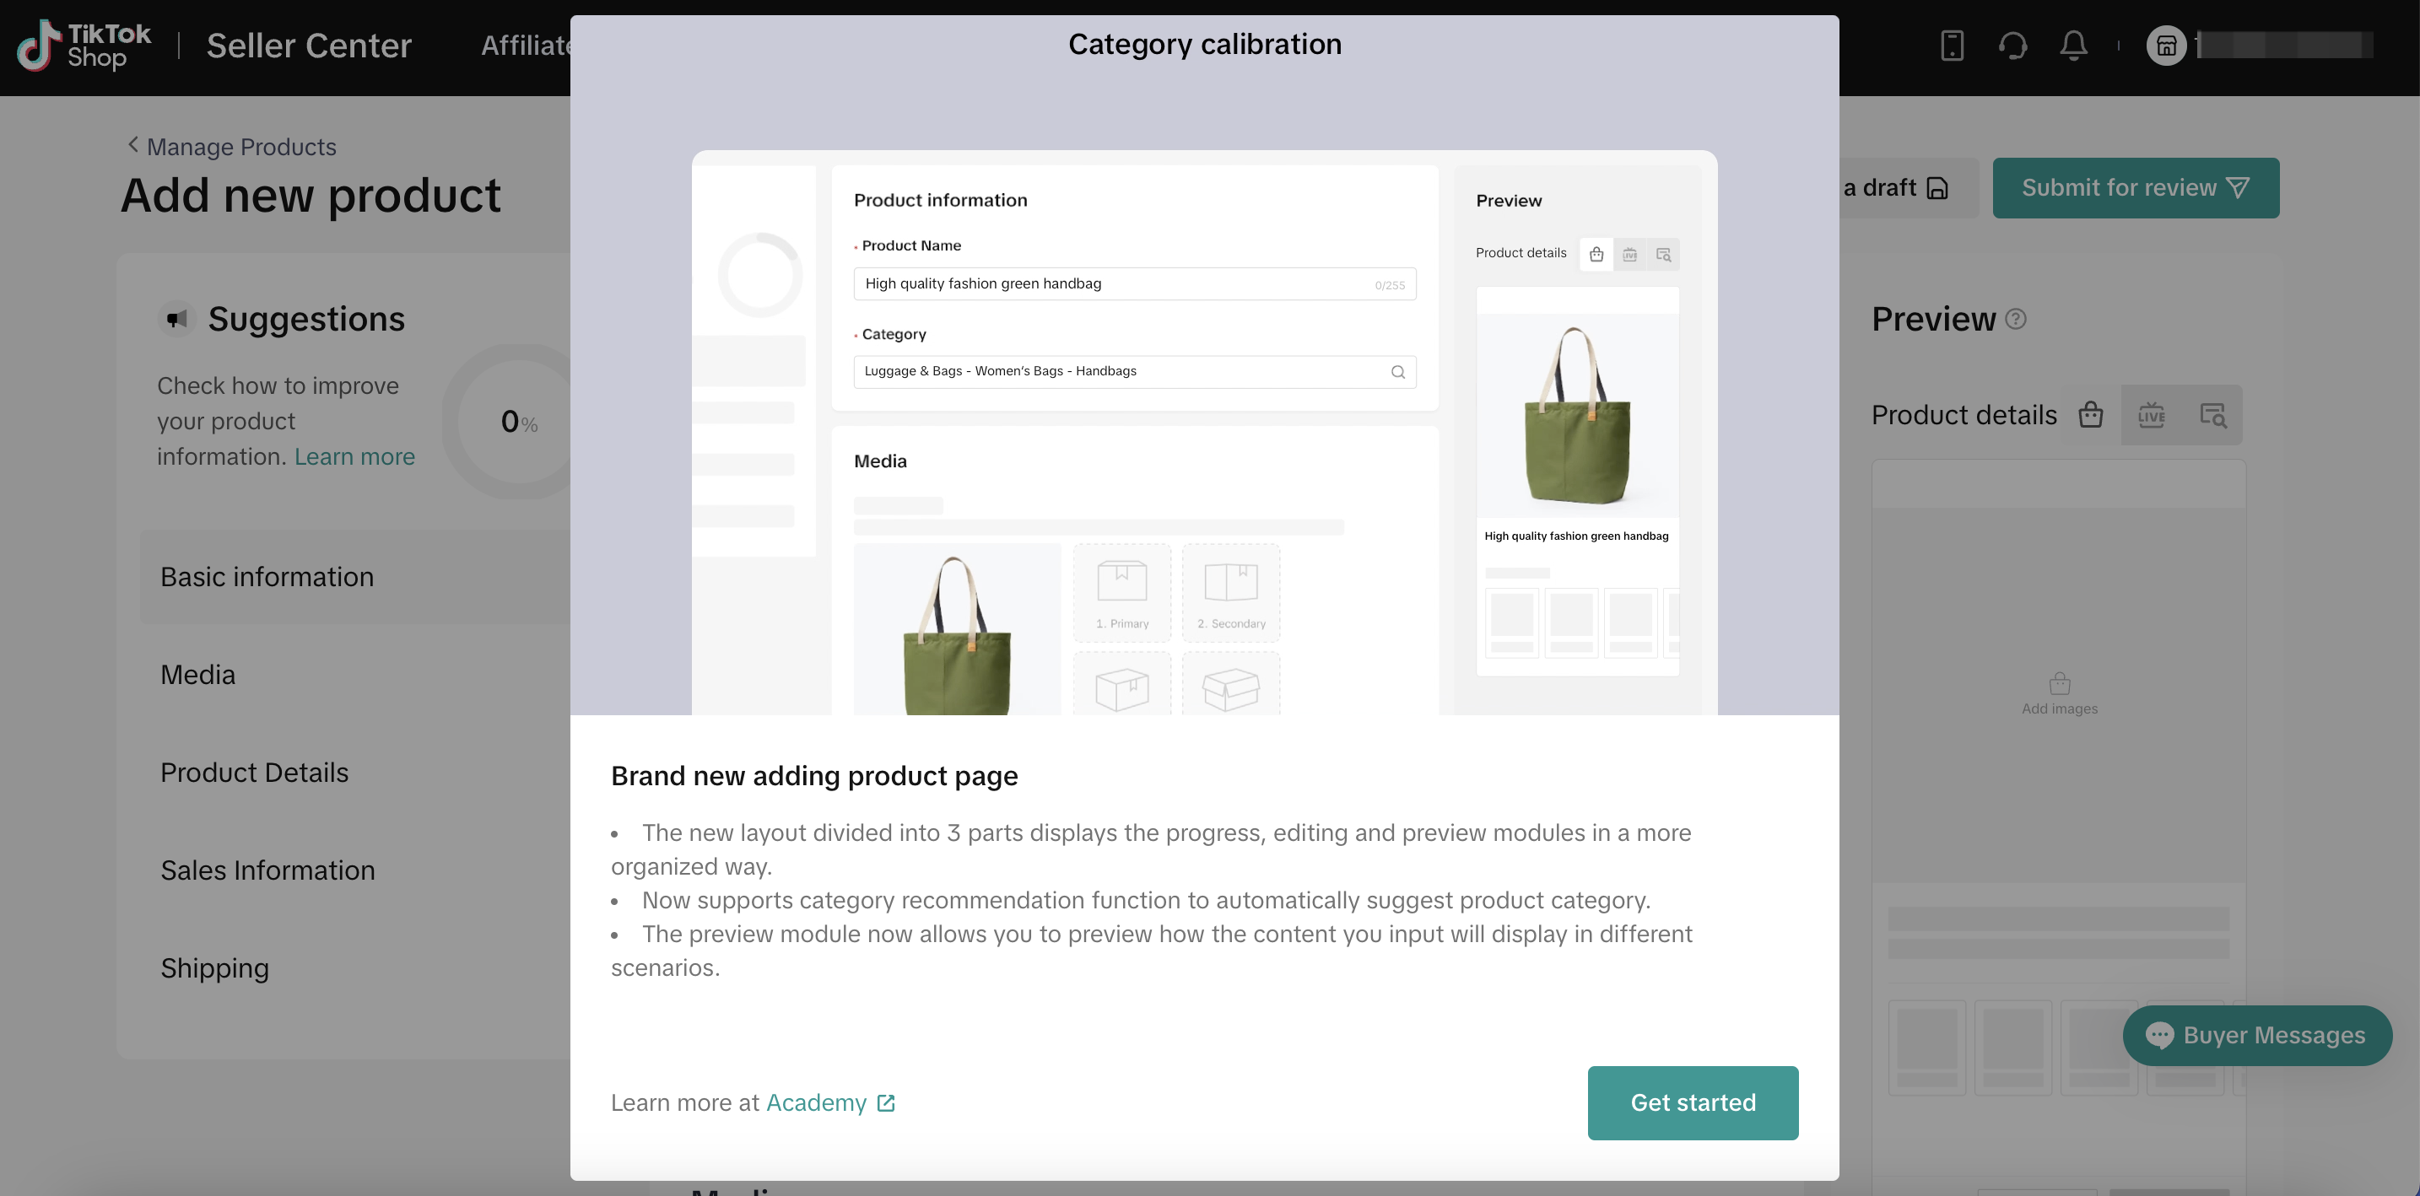Click Submit for review button
The width and height of the screenshot is (2420, 1196).
(2135, 188)
